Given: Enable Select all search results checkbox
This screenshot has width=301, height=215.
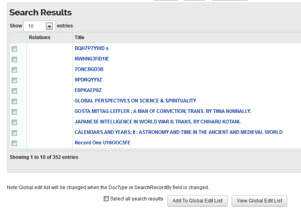Looking at the screenshot, I should click(x=107, y=199).
